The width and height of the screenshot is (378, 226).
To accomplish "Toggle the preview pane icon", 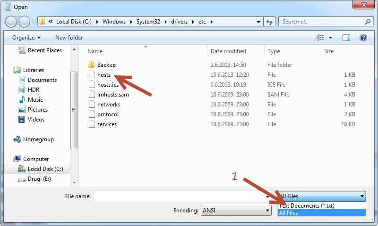I will pyautogui.click(x=346, y=38).
